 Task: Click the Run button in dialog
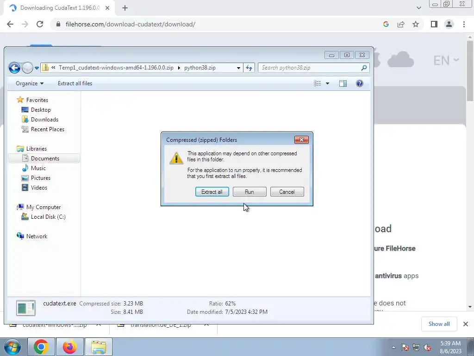pos(249,191)
